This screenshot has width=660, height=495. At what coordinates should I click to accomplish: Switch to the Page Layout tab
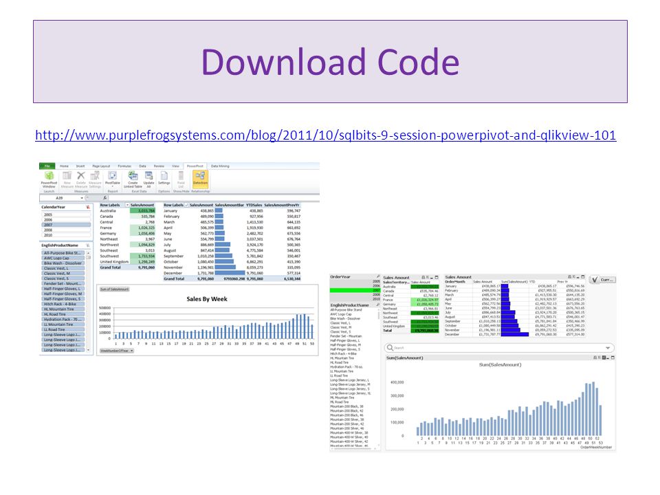pos(101,166)
